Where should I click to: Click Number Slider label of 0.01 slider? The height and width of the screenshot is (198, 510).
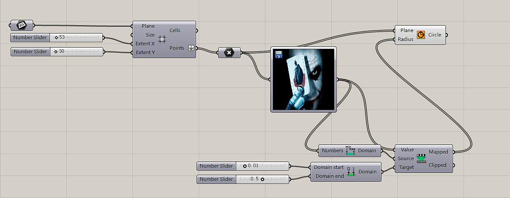click(x=216, y=166)
